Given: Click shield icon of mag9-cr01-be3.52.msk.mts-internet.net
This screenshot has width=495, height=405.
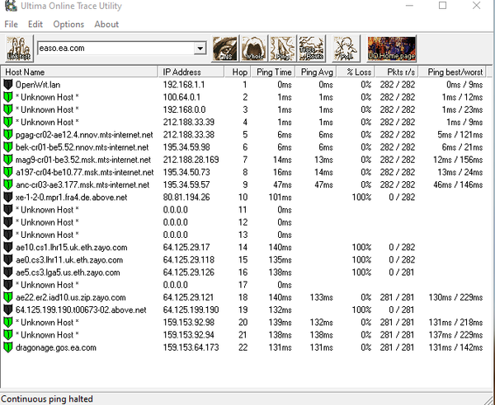Looking at the screenshot, I should (8, 160).
